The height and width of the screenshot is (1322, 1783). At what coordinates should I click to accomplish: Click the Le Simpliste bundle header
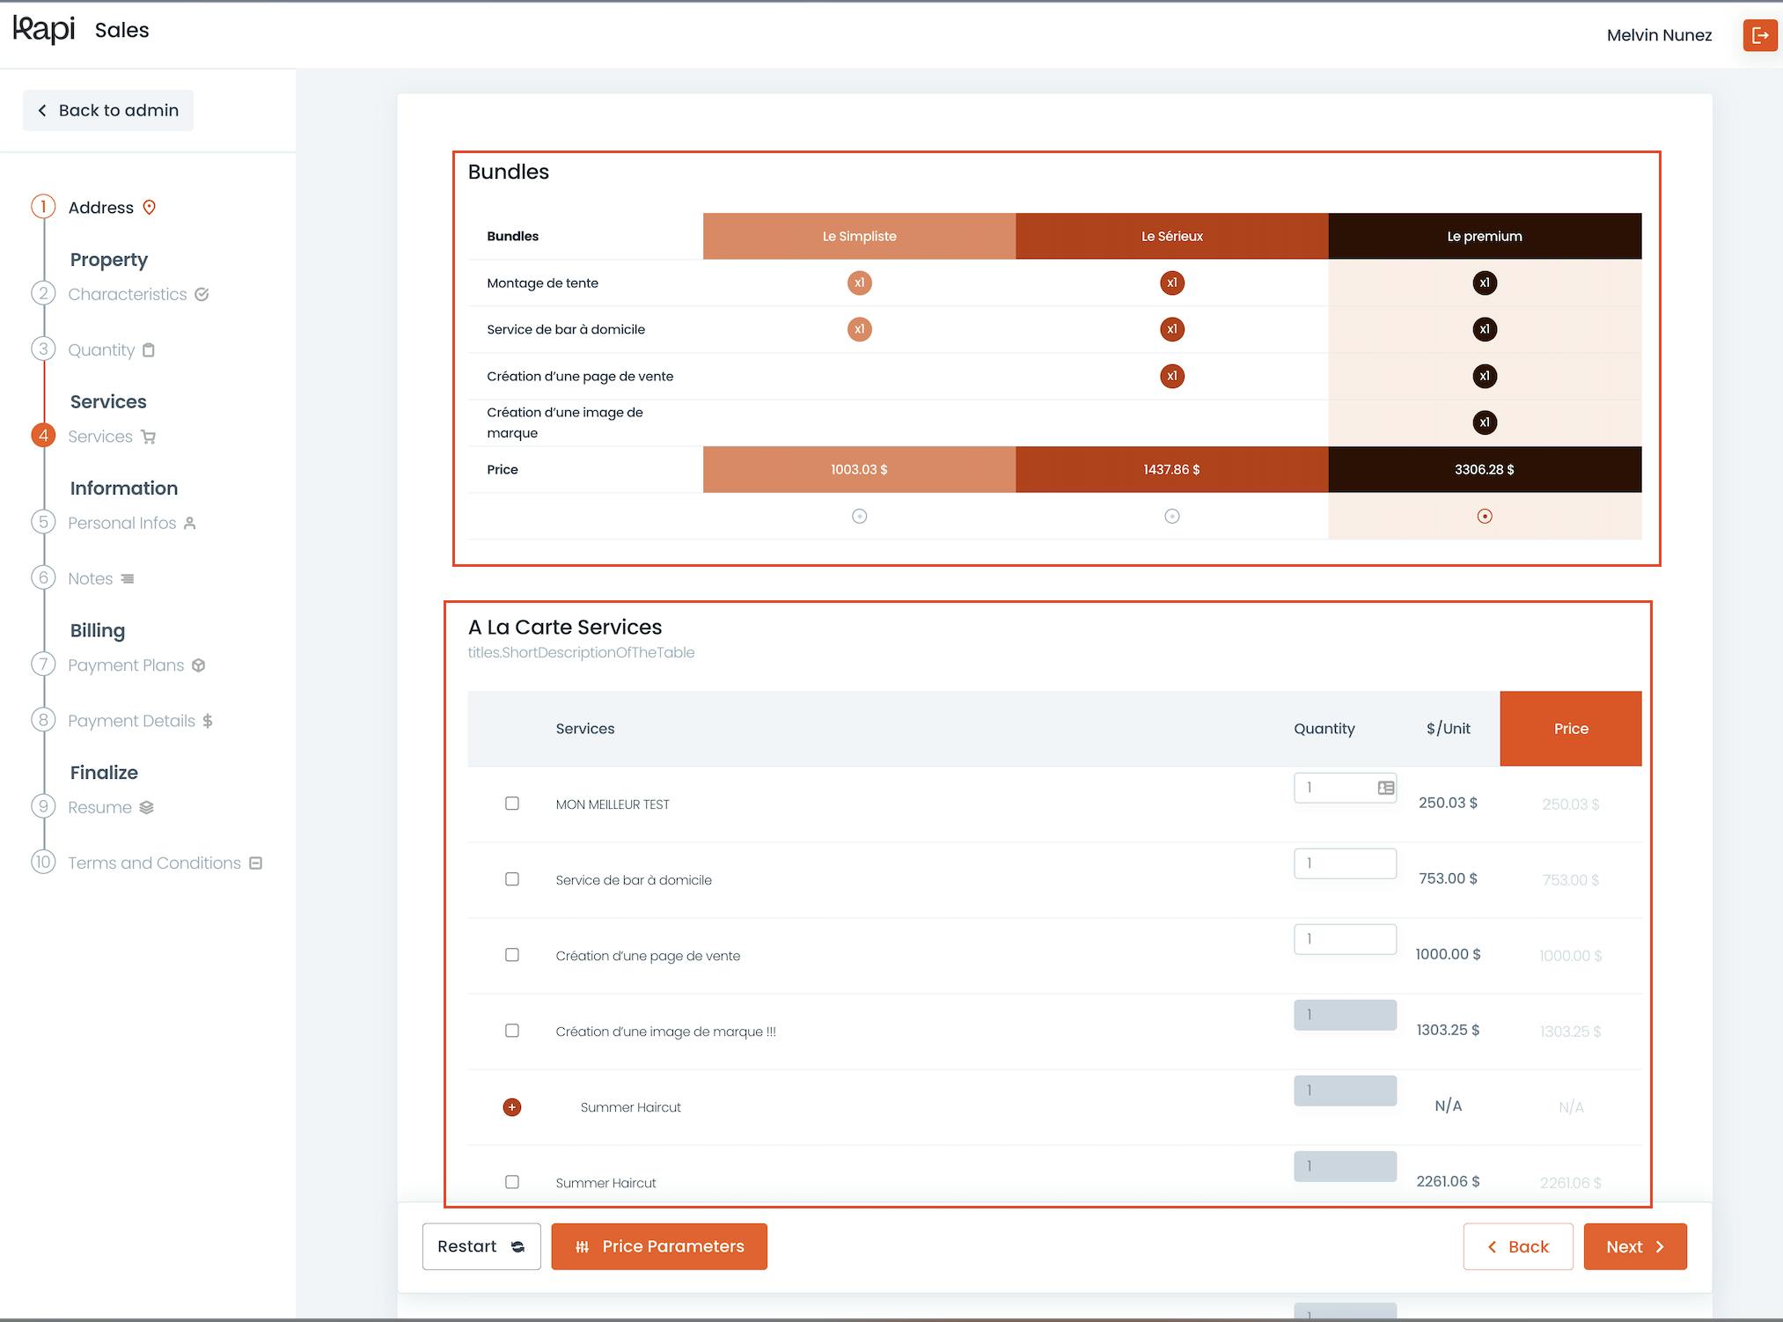pos(860,236)
